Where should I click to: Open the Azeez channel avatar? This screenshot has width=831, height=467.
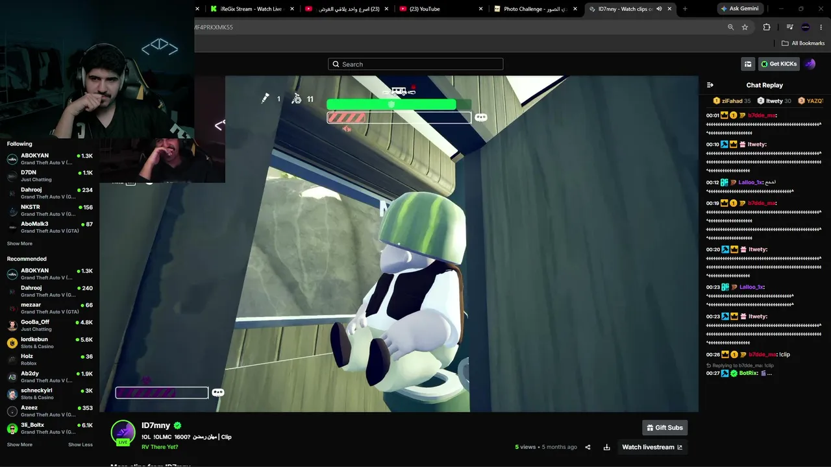point(12,411)
